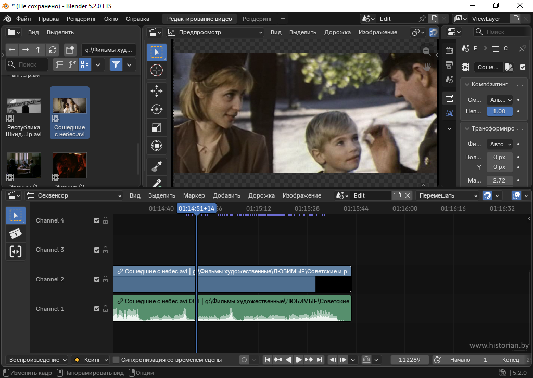
Task: Open the Preview display mode dropdown
Action: (215, 32)
